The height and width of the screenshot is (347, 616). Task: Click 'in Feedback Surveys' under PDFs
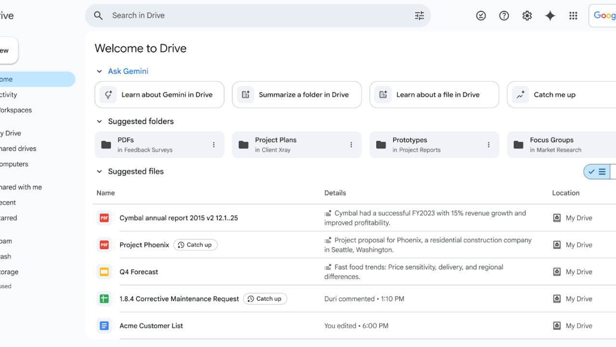pos(145,150)
